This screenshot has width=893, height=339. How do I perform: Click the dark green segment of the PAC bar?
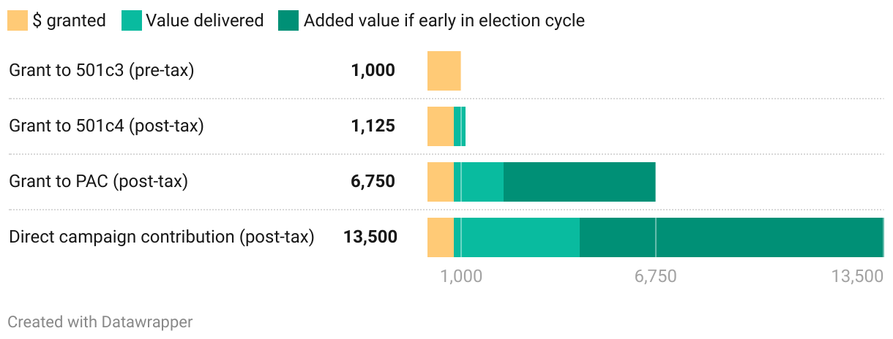579,182
